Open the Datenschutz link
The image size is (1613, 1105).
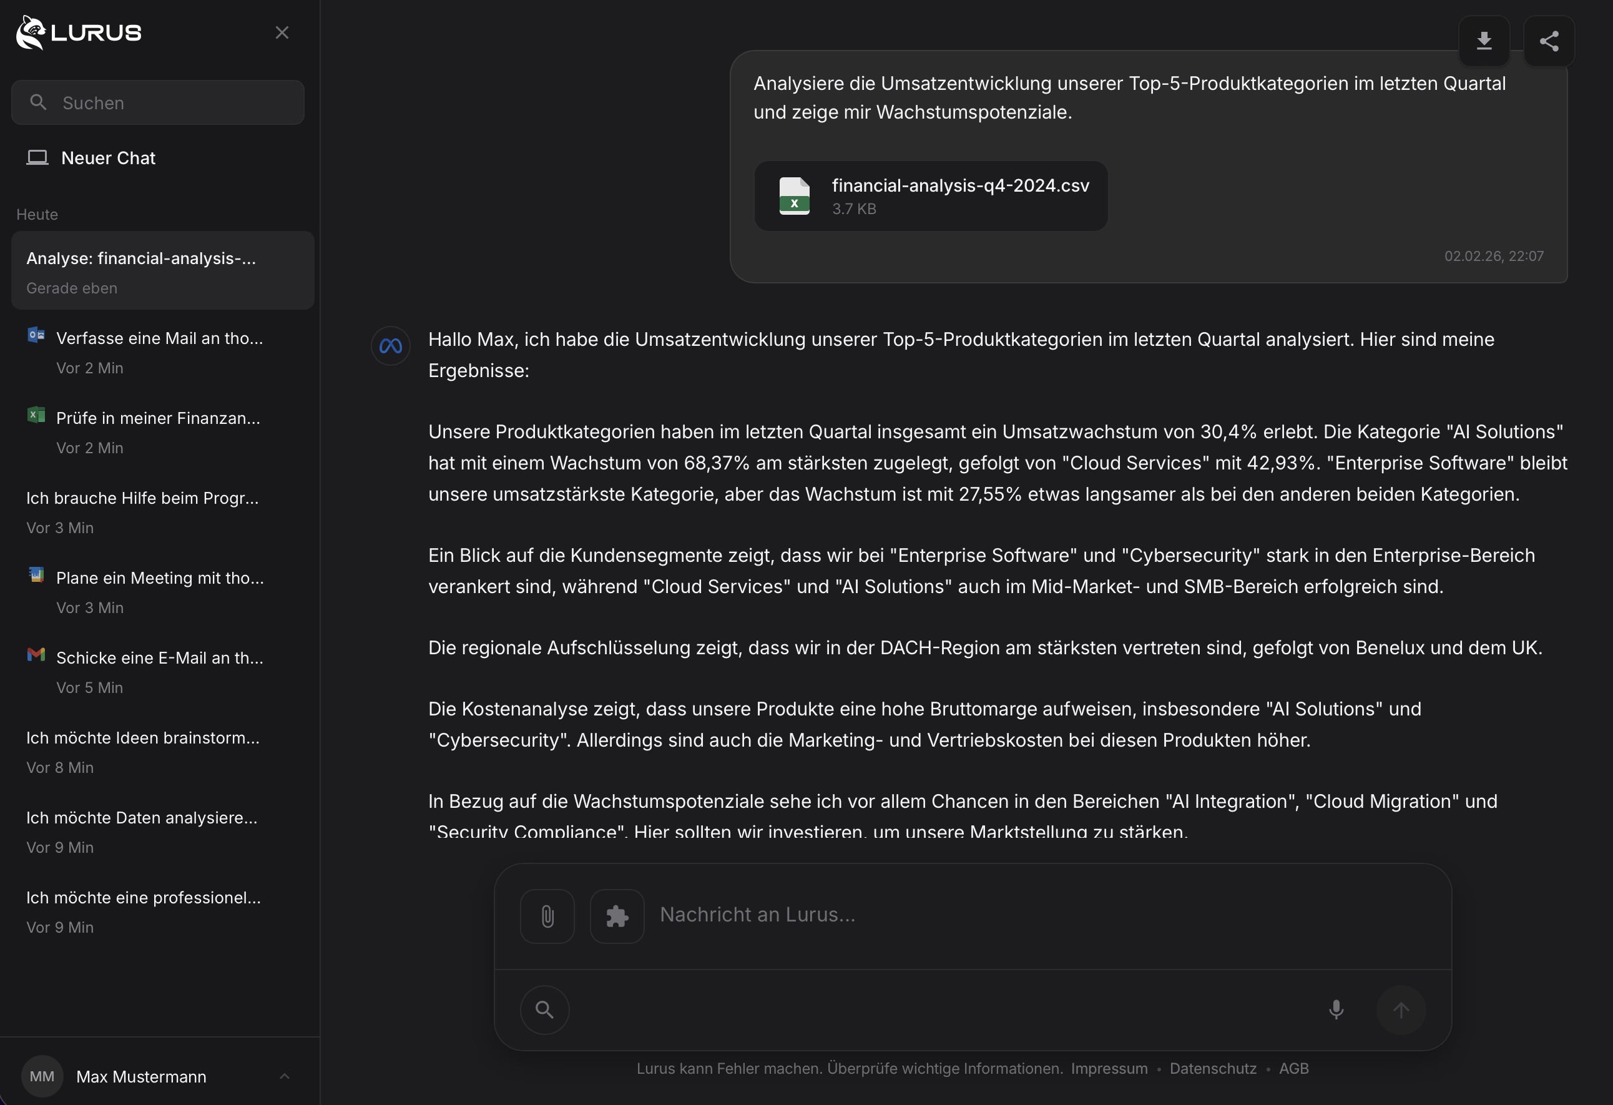coord(1212,1068)
